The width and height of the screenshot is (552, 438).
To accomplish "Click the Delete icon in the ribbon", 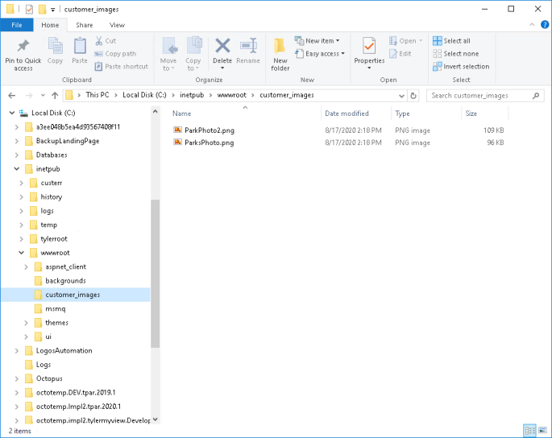I will click(x=222, y=52).
